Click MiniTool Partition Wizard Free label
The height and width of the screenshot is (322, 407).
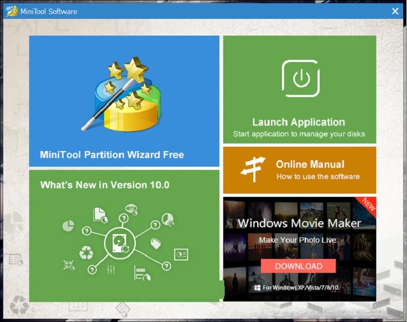112,155
